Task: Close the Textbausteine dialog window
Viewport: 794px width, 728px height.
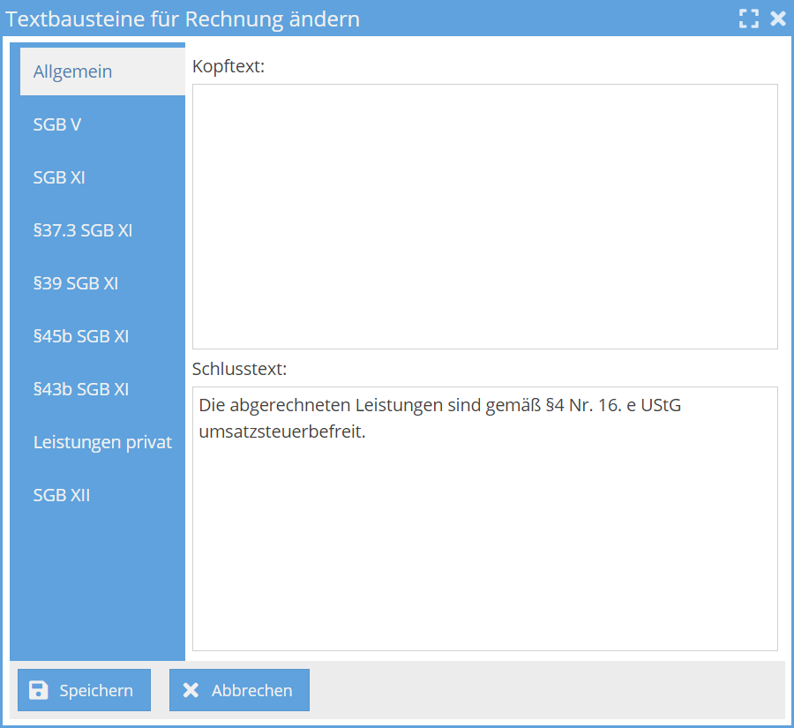Action: [x=777, y=19]
